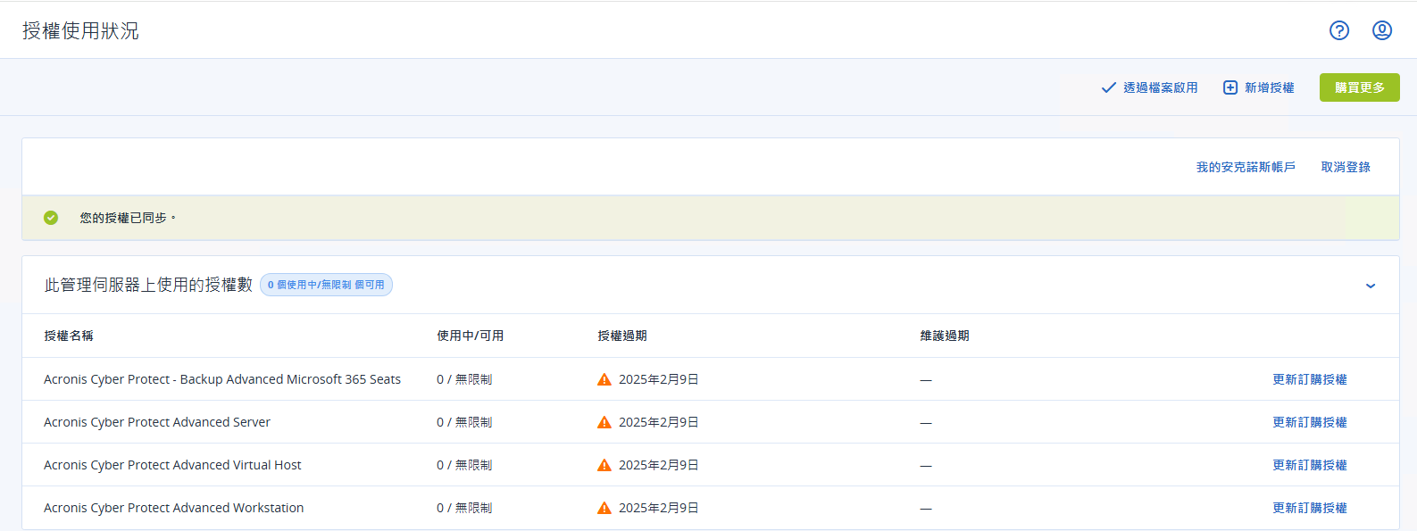The image size is (1417, 531).
Task: Click 2025年2月9日 date in Microsoft 365 Seats row
Action: click(659, 379)
